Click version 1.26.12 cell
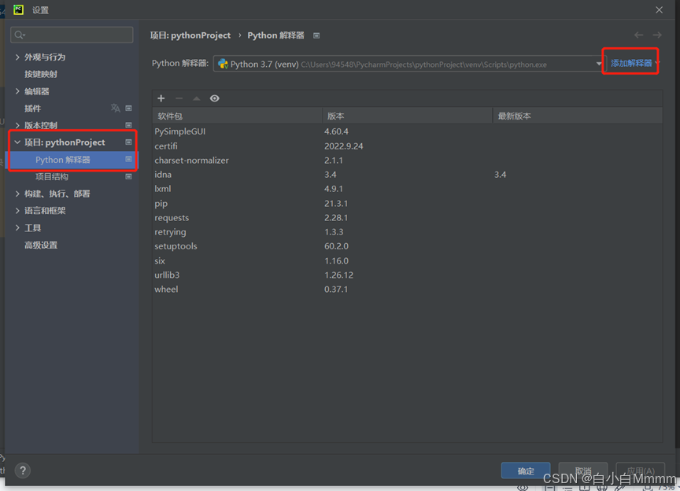The height and width of the screenshot is (491, 680). (x=338, y=275)
